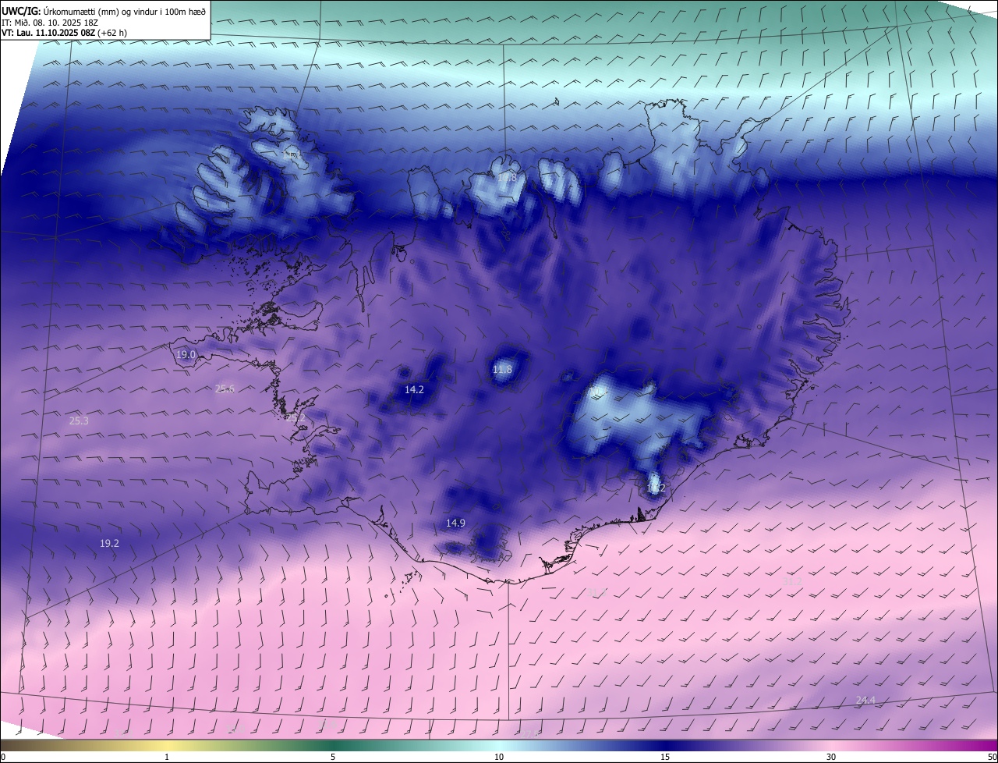Viewport: 998px width, 763px height.
Task: Click the 14.9 value label on the map
Action: [x=455, y=523]
